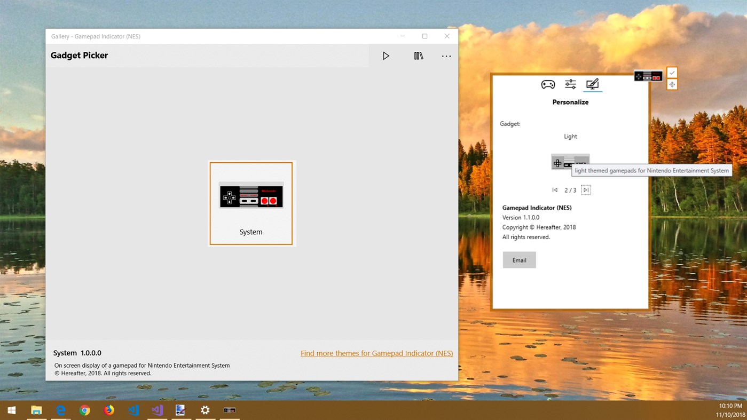747x420 pixels.
Task: Click the move gadget position icon
Action: [672, 84]
